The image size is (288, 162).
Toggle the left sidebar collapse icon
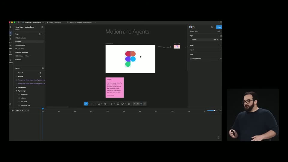pos(42,27)
